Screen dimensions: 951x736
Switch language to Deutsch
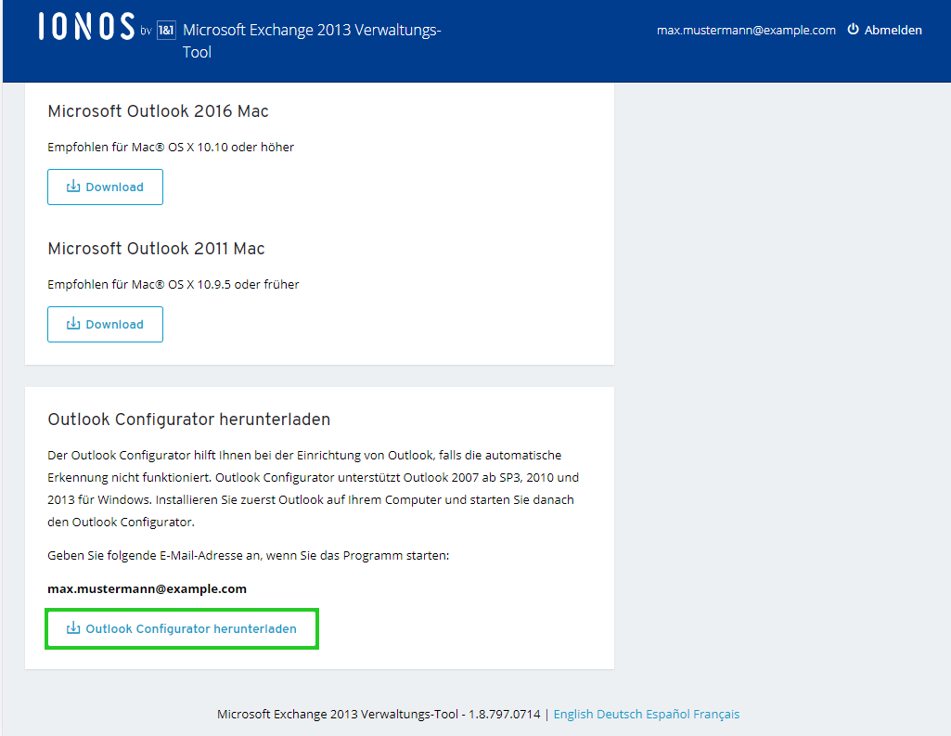(x=619, y=714)
